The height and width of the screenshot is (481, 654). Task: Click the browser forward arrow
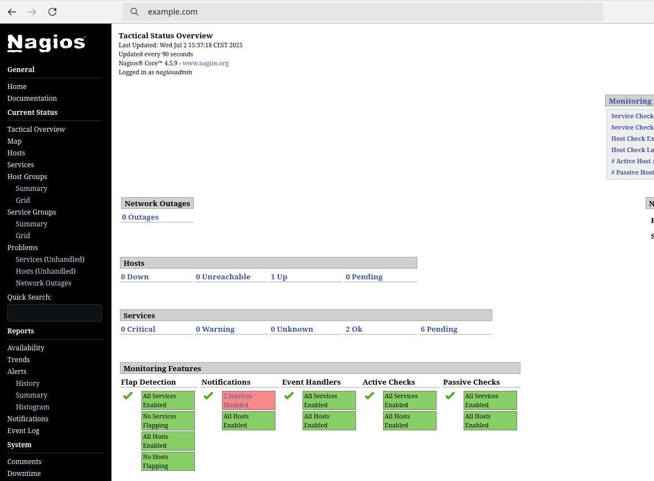32,12
